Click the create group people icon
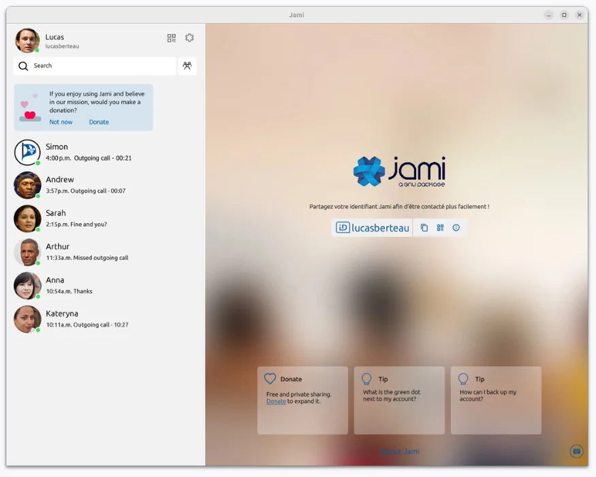 [x=187, y=66]
